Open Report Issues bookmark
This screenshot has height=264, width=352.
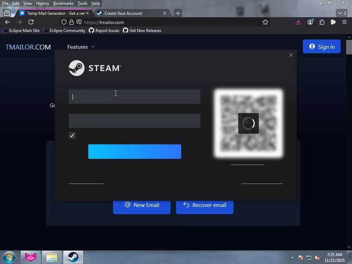pos(104,31)
